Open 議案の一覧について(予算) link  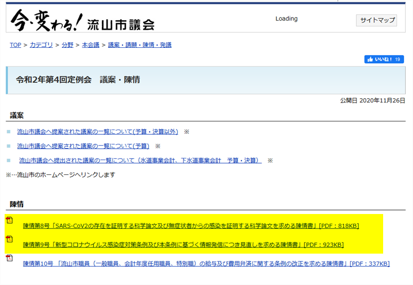[x=83, y=146]
